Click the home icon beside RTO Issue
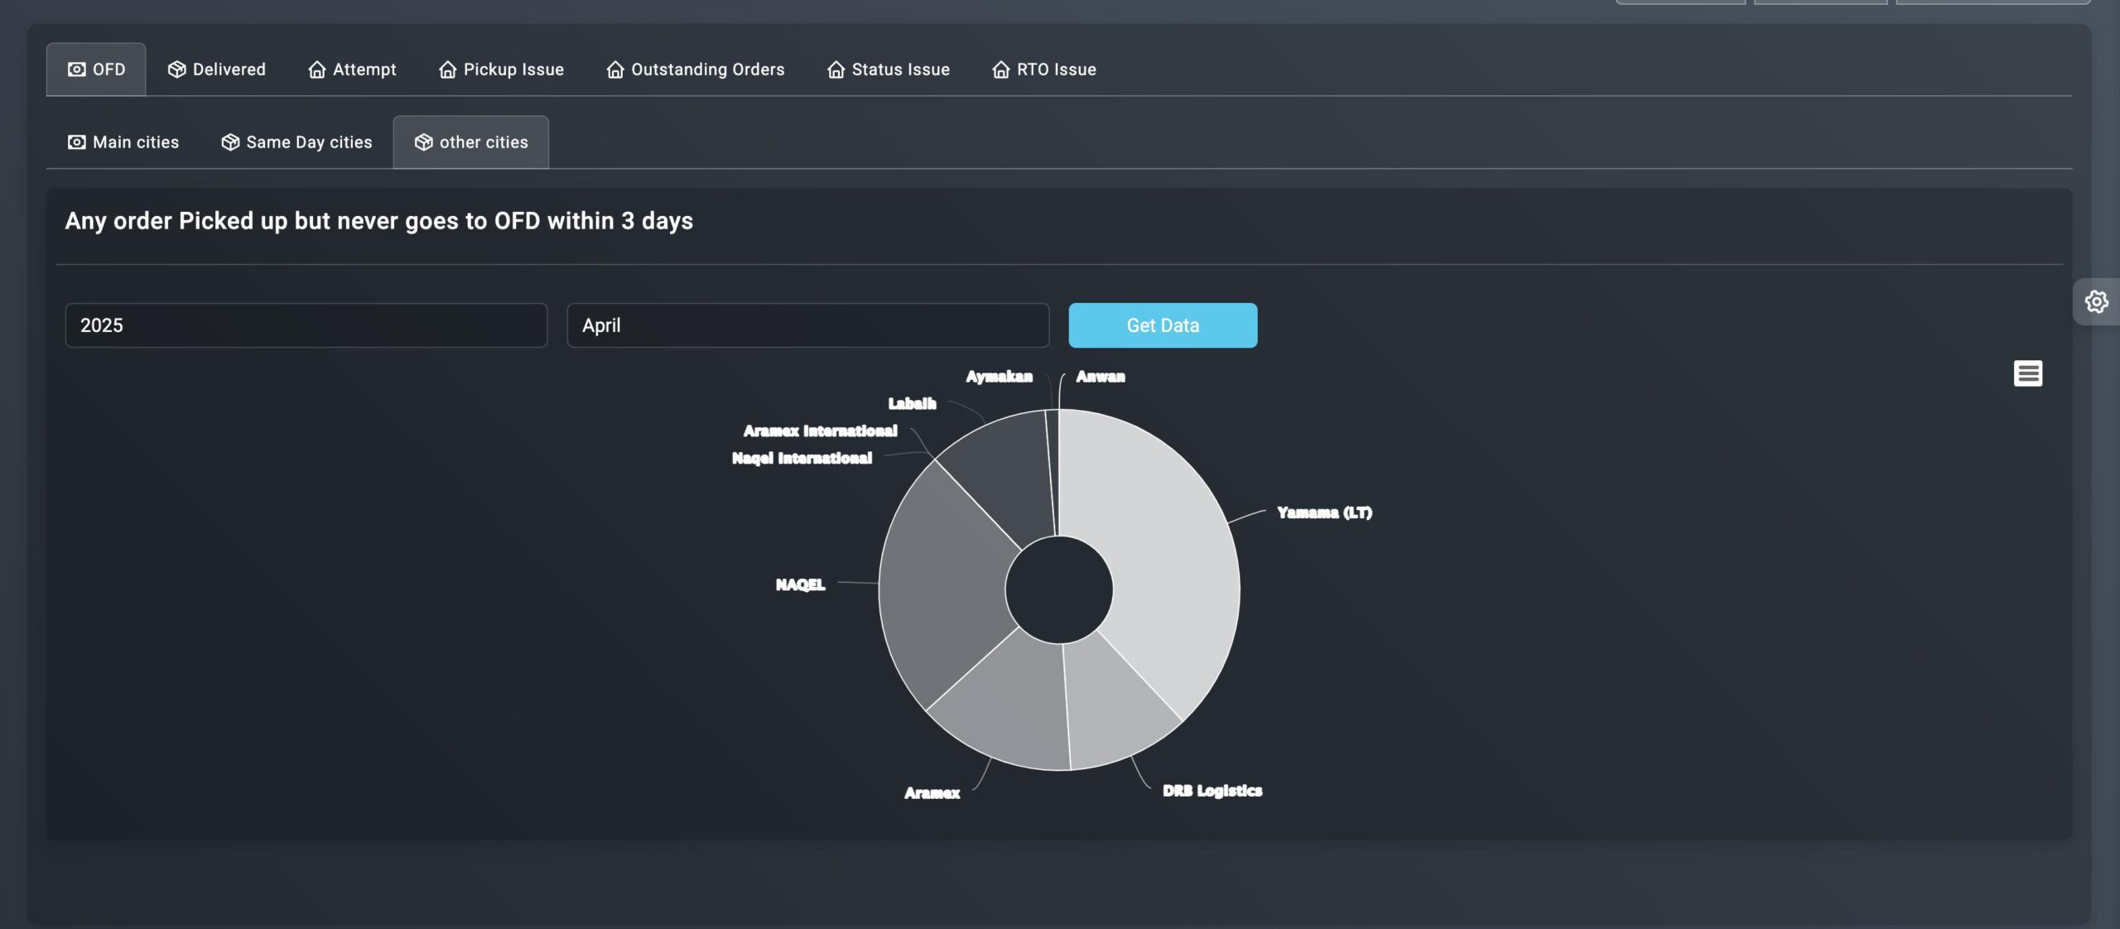Image resolution: width=2120 pixels, height=929 pixels. click(x=1000, y=70)
